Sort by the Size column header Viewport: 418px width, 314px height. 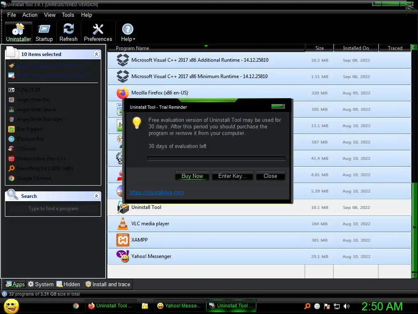click(319, 48)
